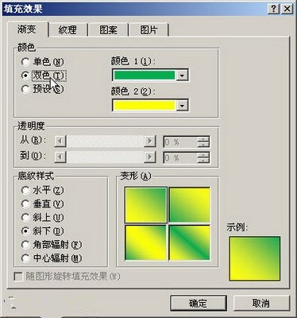Choose the 水平 shading style
Screen dimensions: 297x318
point(25,190)
